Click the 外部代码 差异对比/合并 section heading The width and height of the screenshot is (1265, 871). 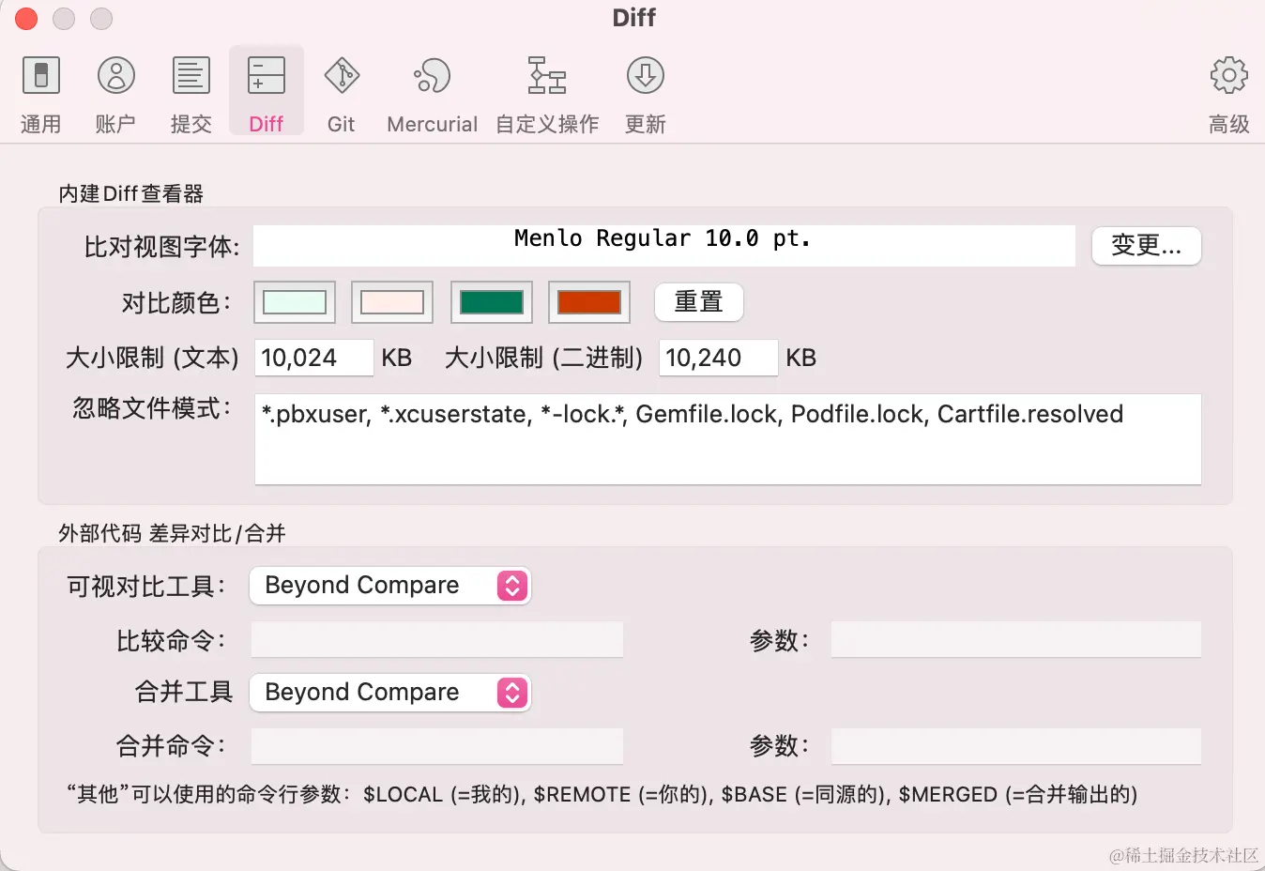172,534
